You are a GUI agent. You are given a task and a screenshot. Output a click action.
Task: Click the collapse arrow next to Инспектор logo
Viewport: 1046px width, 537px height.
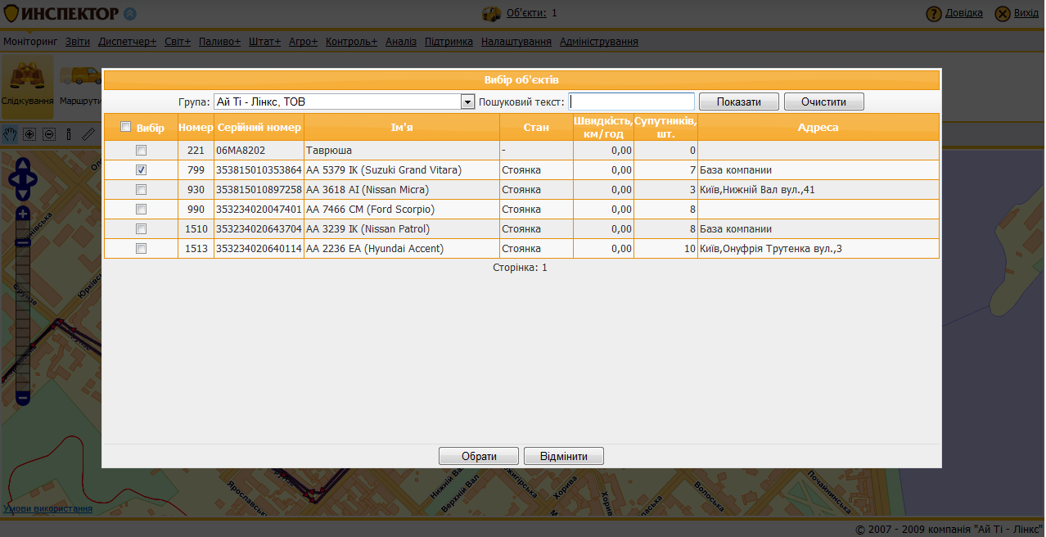pyautogui.click(x=130, y=14)
